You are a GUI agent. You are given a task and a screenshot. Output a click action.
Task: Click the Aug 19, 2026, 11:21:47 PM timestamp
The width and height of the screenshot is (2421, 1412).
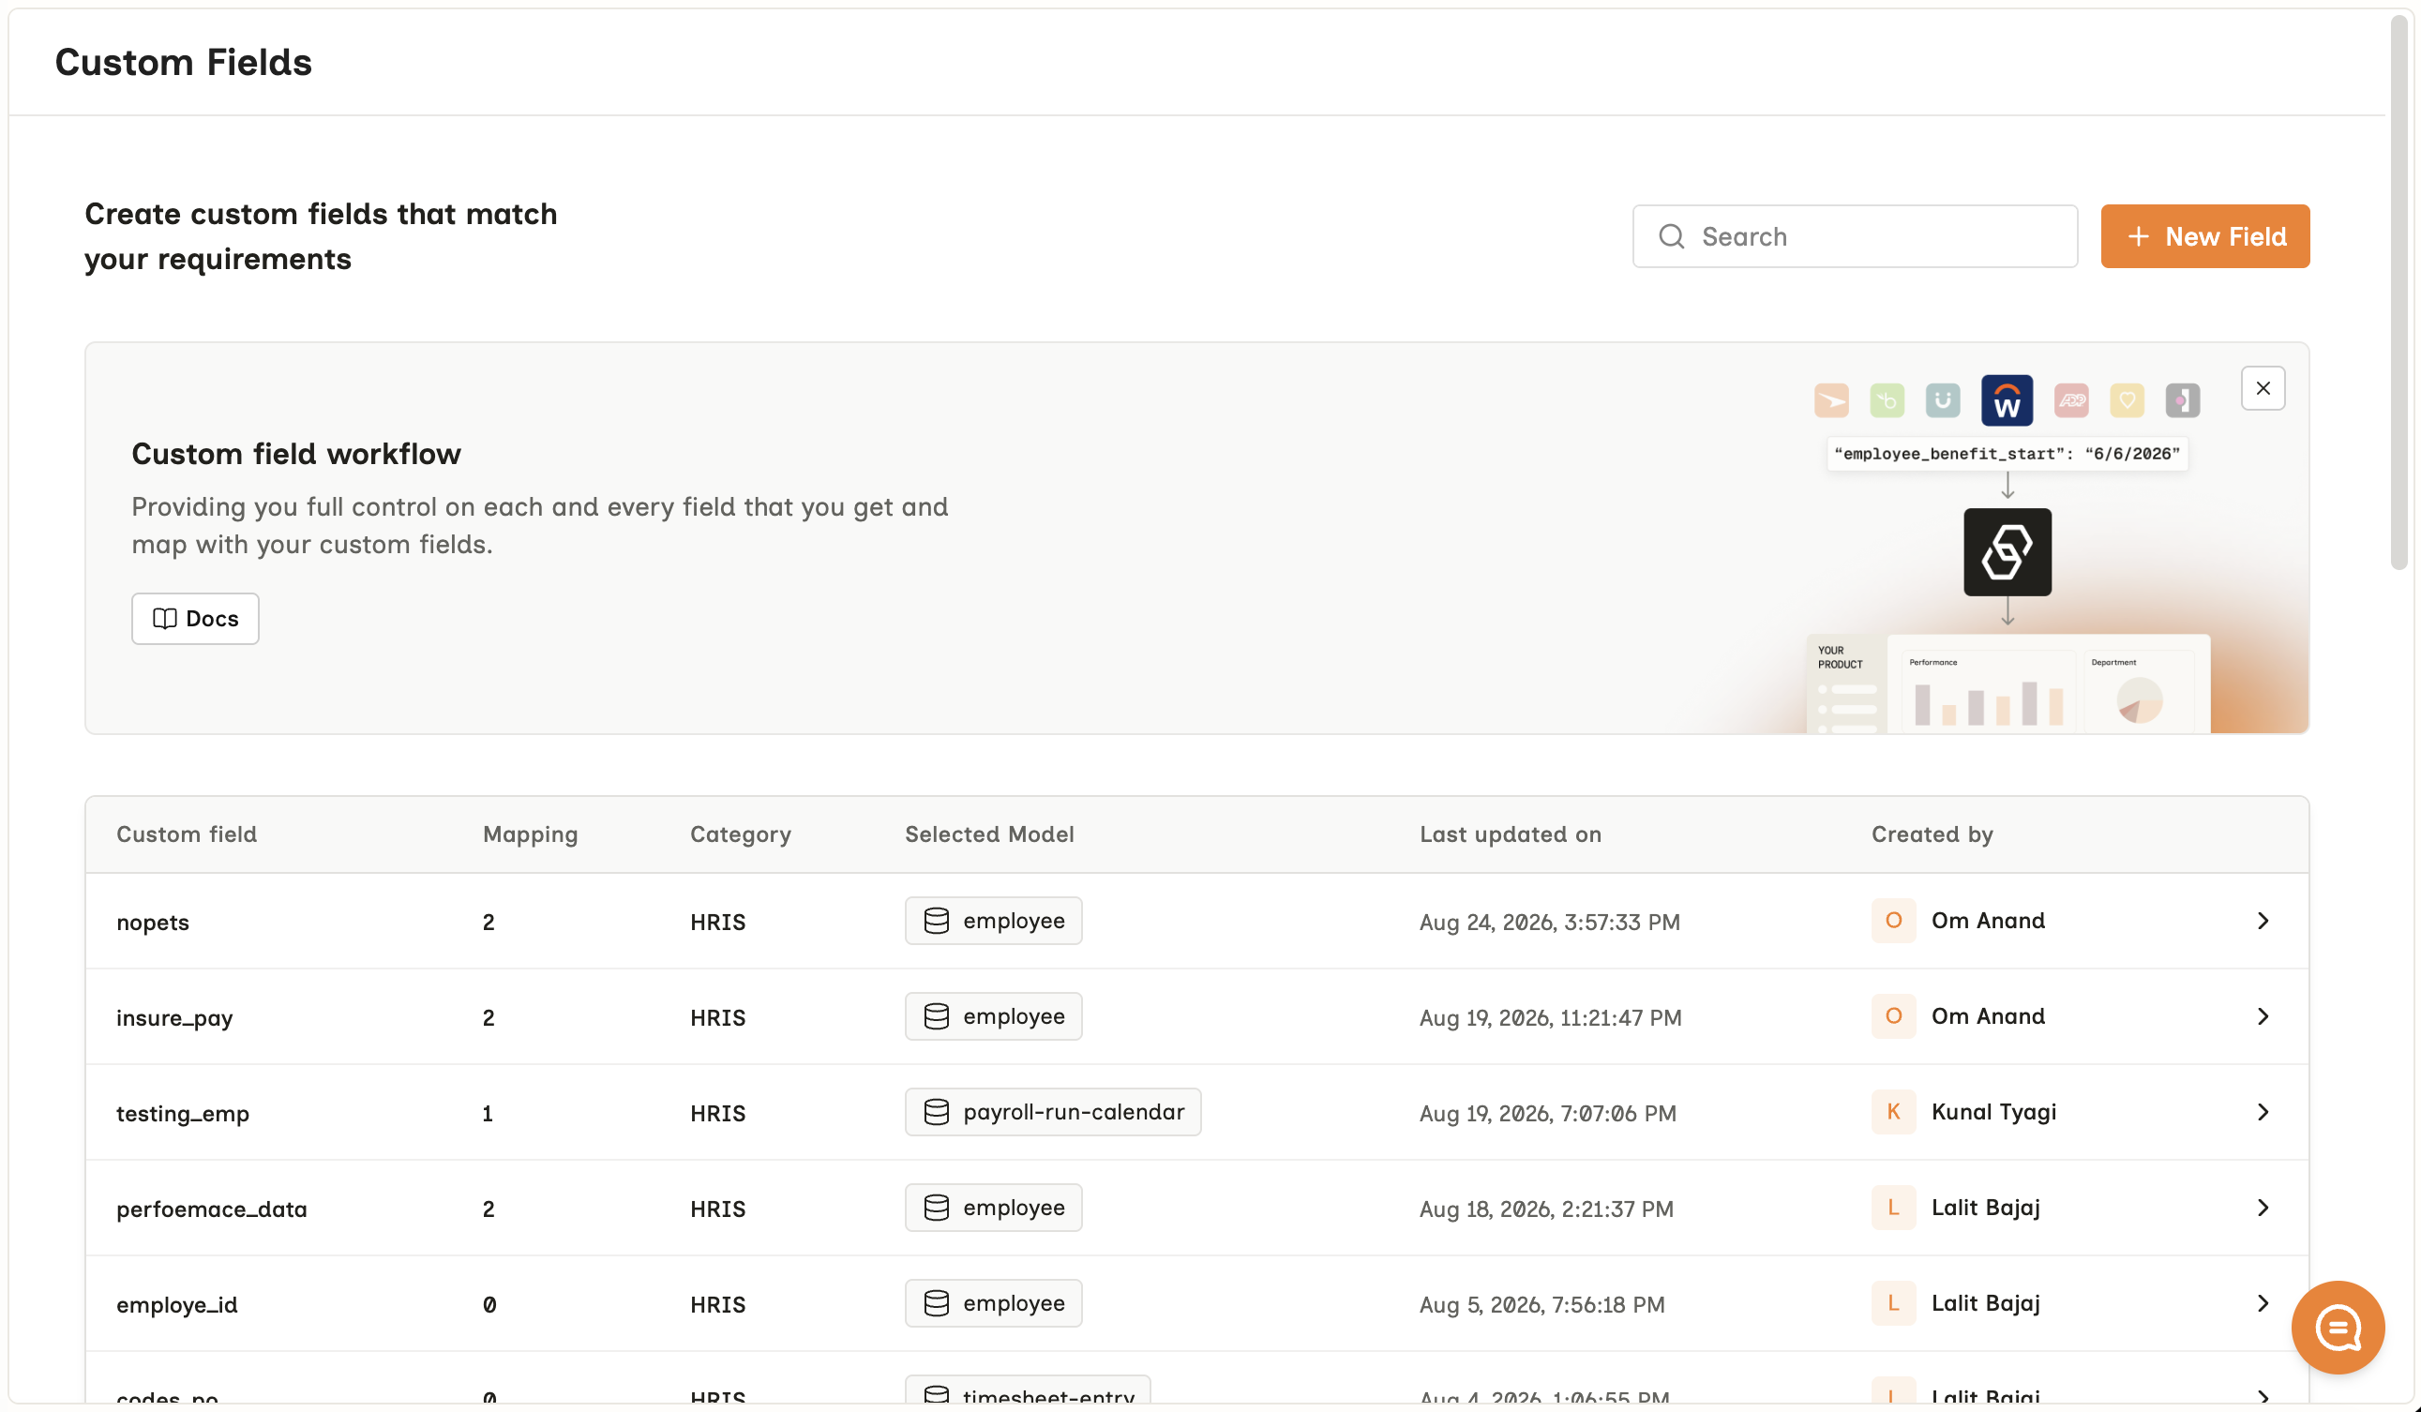(x=1551, y=1017)
